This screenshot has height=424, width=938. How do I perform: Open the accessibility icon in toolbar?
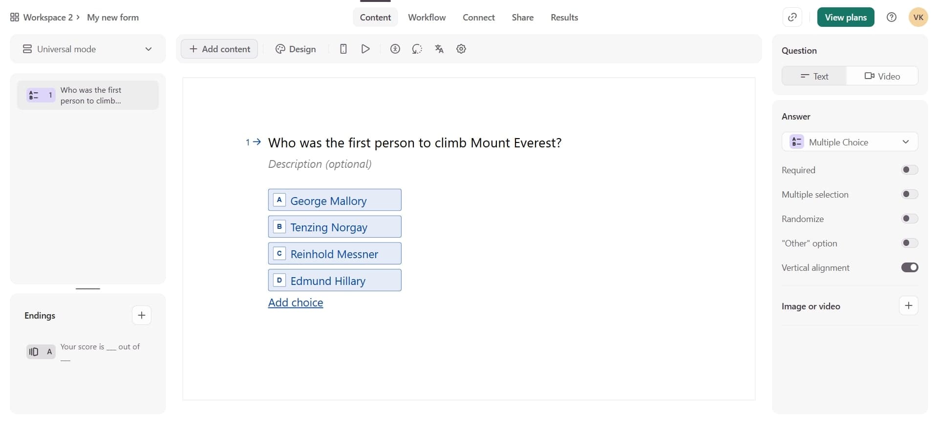pyautogui.click(x=395, y=49)
